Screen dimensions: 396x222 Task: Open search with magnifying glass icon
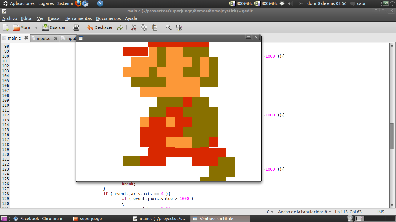(168, 27)
